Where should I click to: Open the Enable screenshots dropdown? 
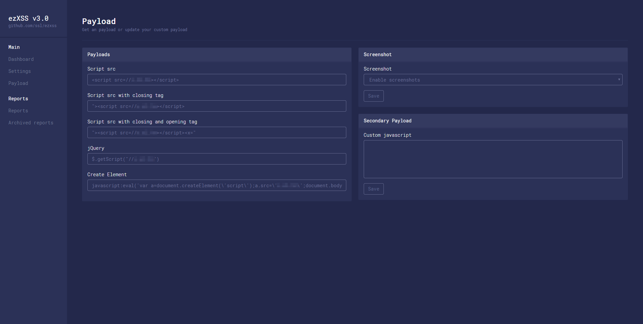click(x=493, y=80)
